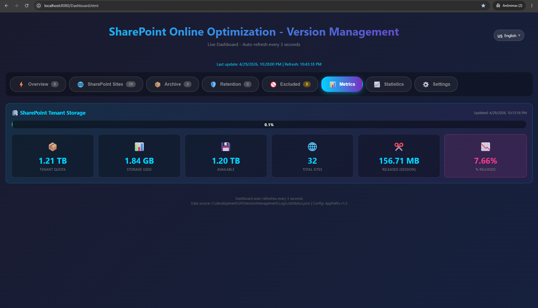Screen dimensions: 538x308
Task: Click the scissors icon on Released card
Action: click(x=399, y=147)
